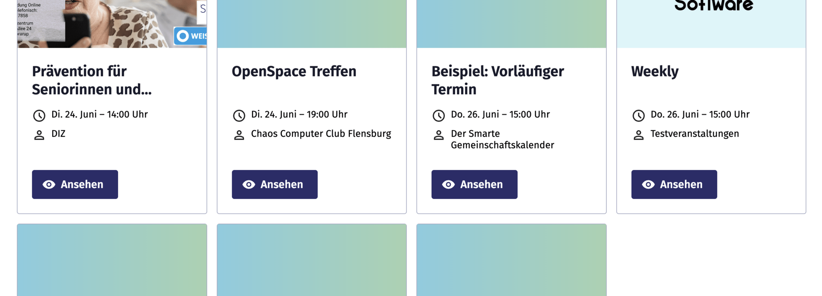Click person icon beside Chaos Computer Club Flensburg

[x=239, y=135]
